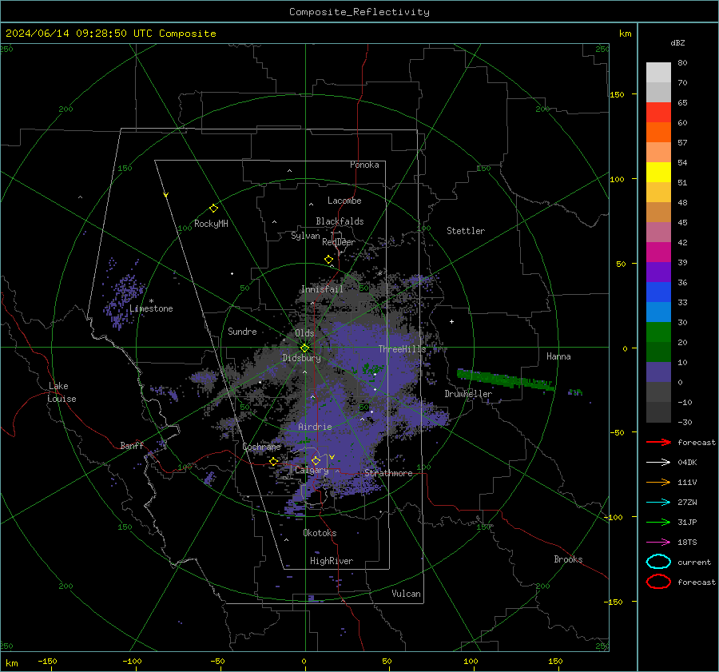This screenshot has height=672, width=719.
Task: Click the red 65–60 dBZ swatch
Action: tap(658, 113)
